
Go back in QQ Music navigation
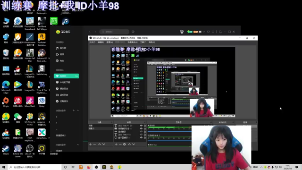coord(90,32)
